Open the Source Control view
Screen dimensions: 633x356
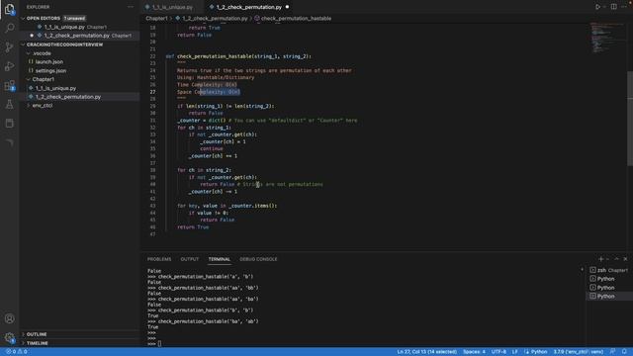click(x=9, y=47)
